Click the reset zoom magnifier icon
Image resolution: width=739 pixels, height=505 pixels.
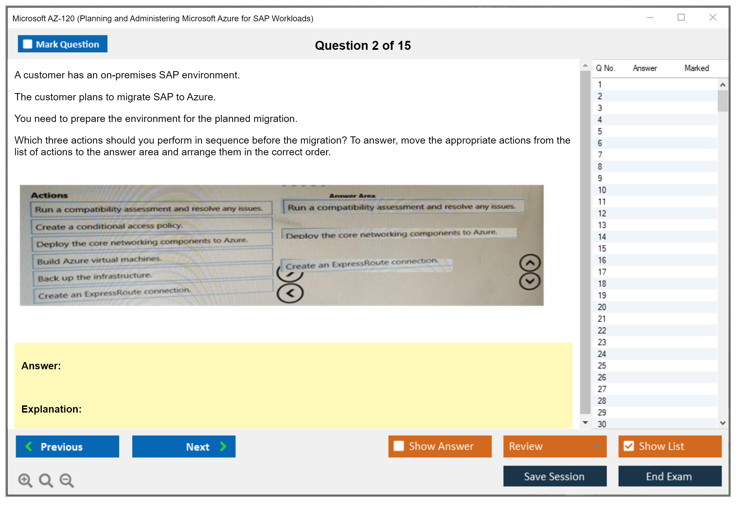46,480
